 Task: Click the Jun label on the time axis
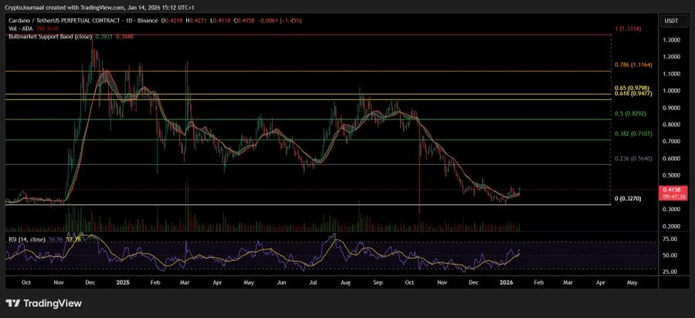click(x=281, y=281)
